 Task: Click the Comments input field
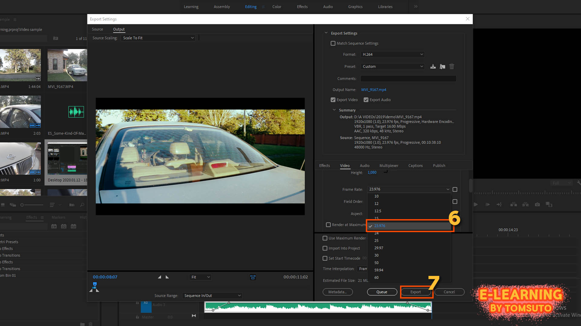click(408, 79)
